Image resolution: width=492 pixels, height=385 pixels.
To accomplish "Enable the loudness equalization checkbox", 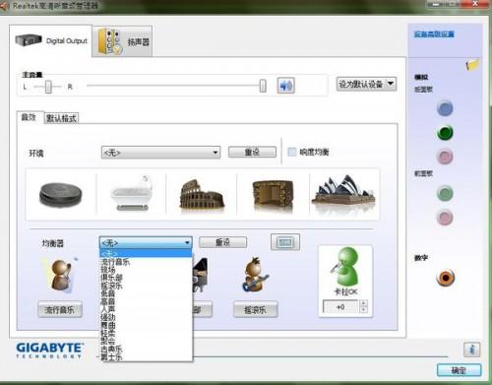I will [291, 152].
